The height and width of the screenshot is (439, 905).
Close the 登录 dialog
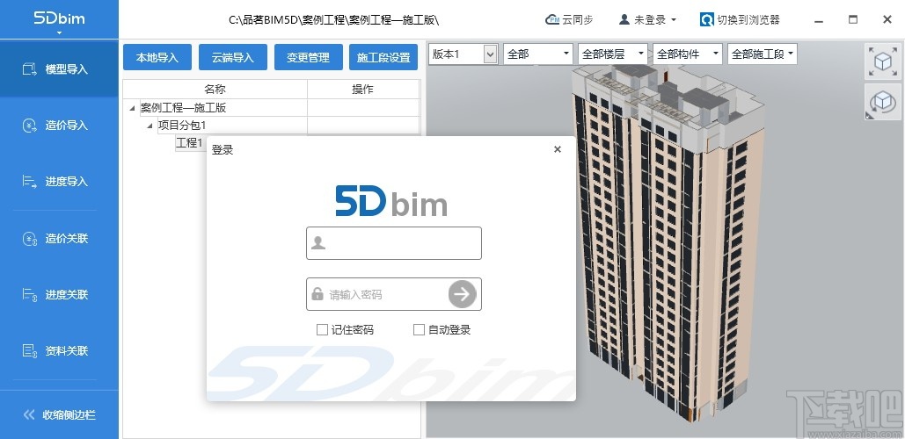[557, 149]
